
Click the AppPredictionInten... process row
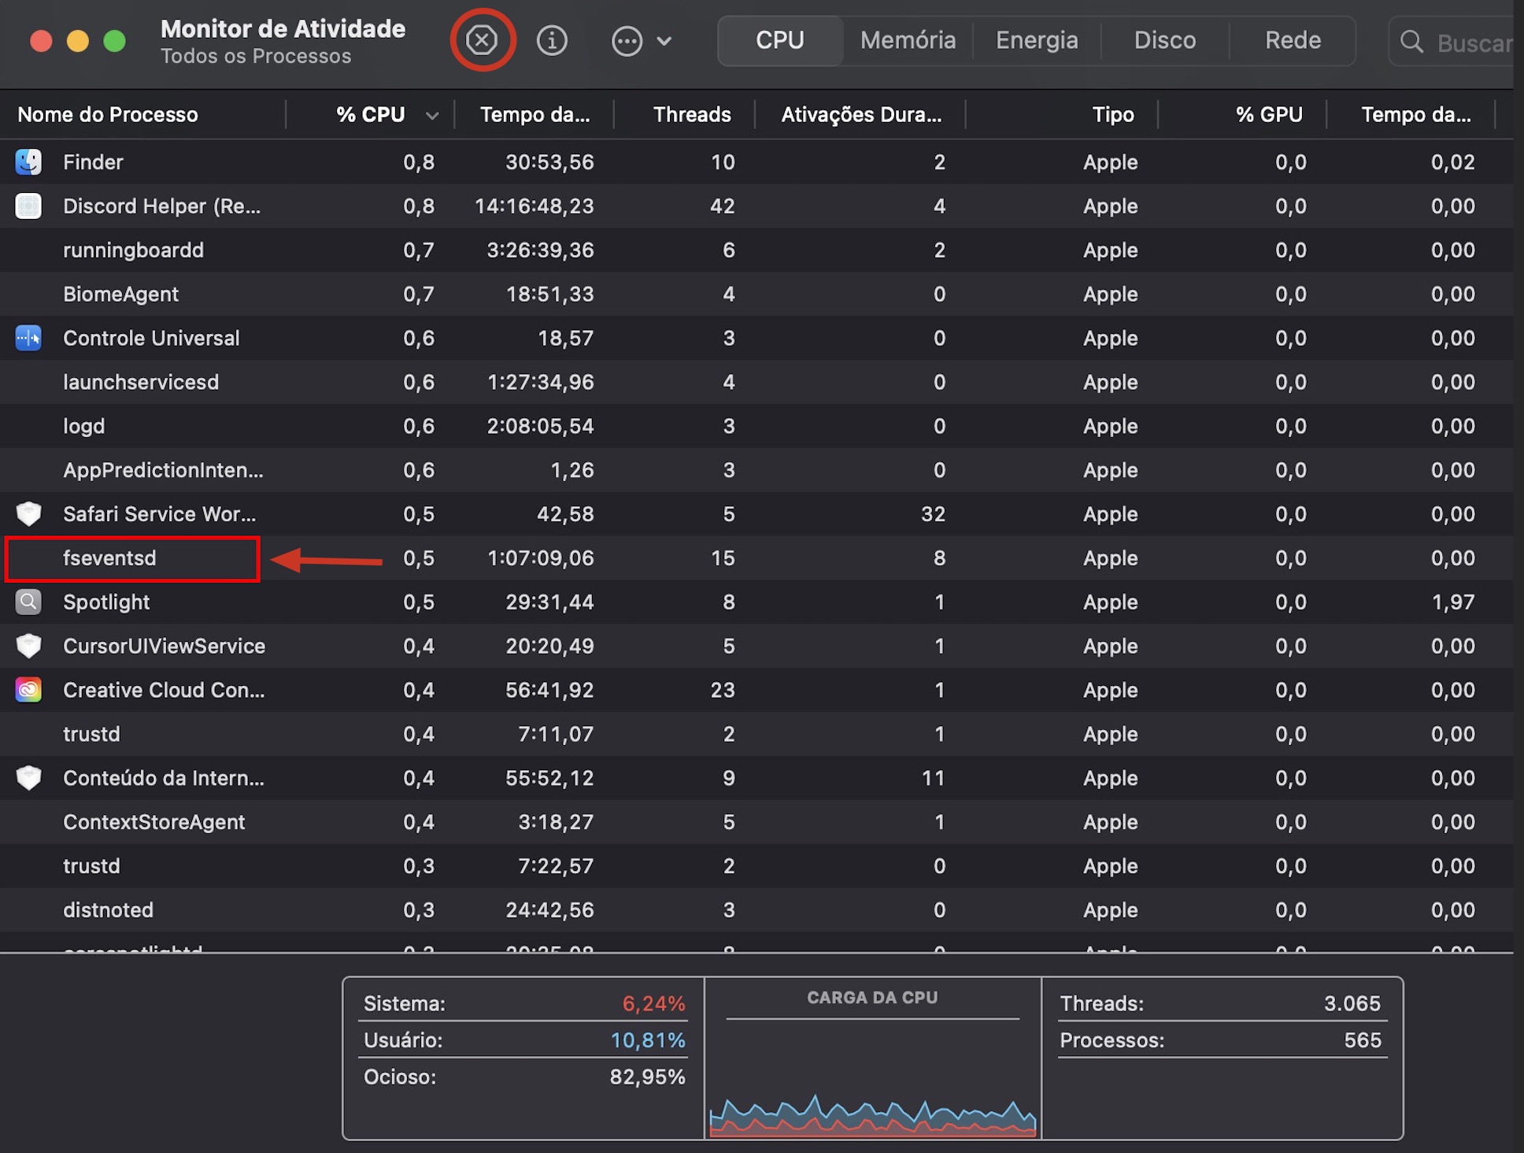[x=163, y=470]
